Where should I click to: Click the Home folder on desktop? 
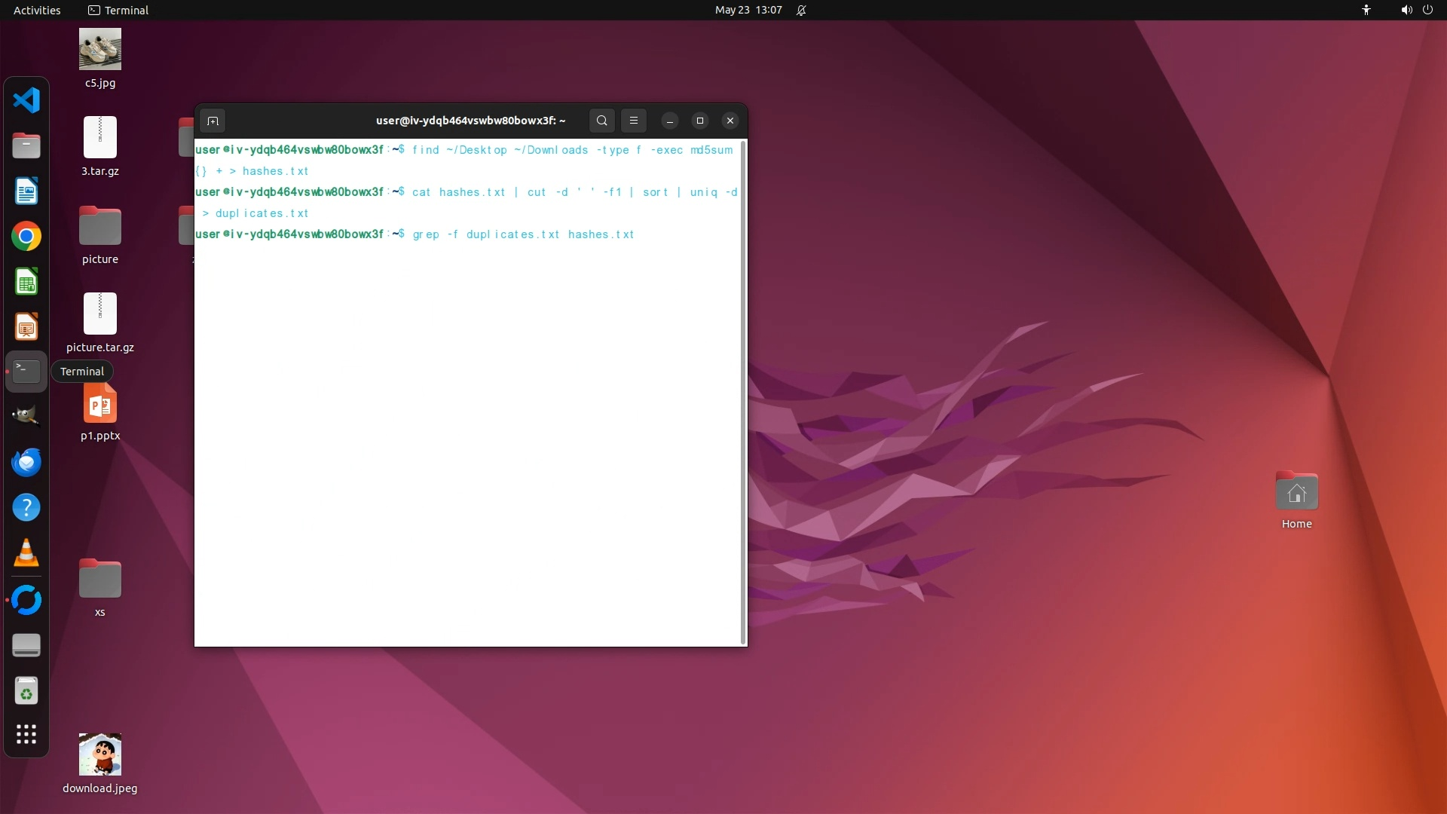[x=1296, y=493]
